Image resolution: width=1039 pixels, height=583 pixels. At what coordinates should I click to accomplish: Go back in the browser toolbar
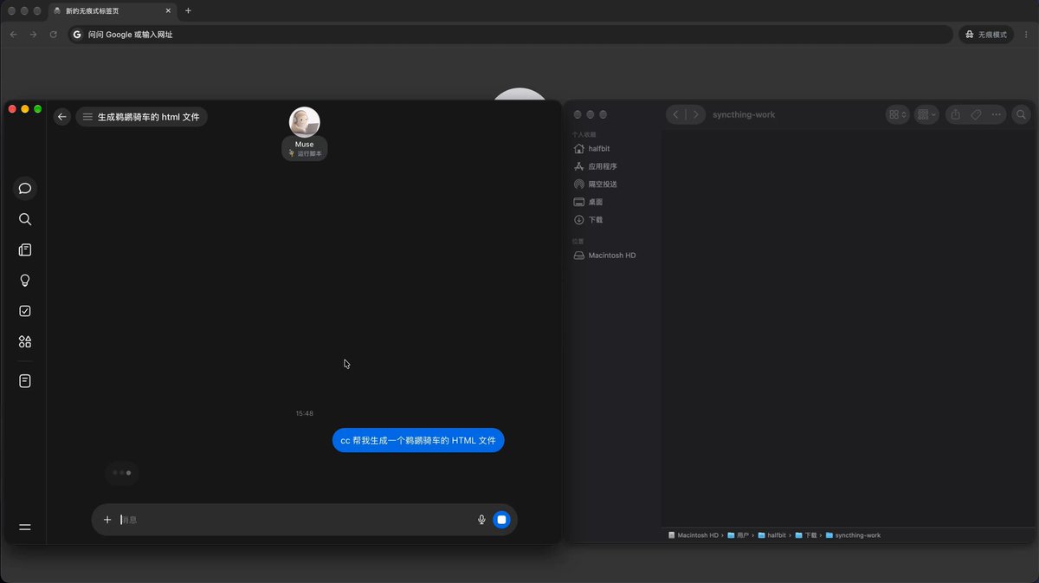click(x=13, y=35)
